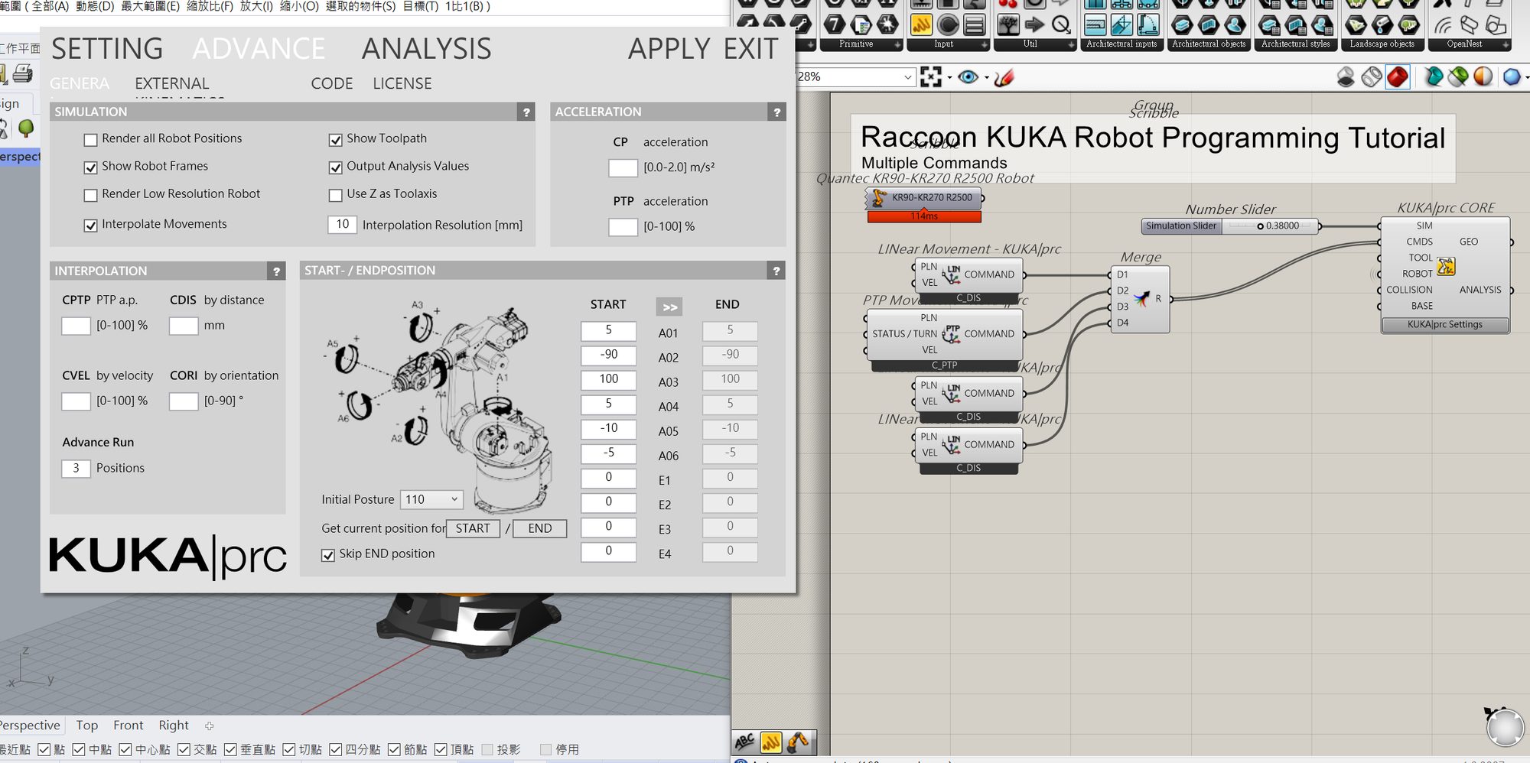Open the SETTING tab
Image resolution: width=1530 pixels, height=763 pixels.
click(x=107, y=49)
